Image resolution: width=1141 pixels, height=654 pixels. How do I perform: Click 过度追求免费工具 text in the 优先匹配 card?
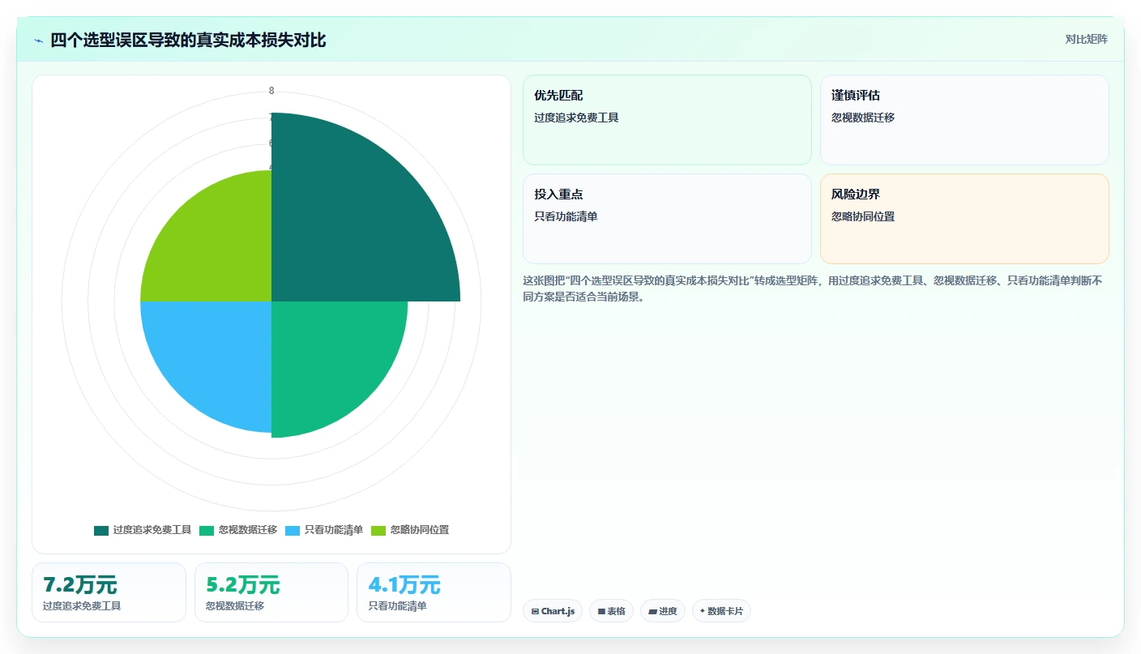click(576, 118)
